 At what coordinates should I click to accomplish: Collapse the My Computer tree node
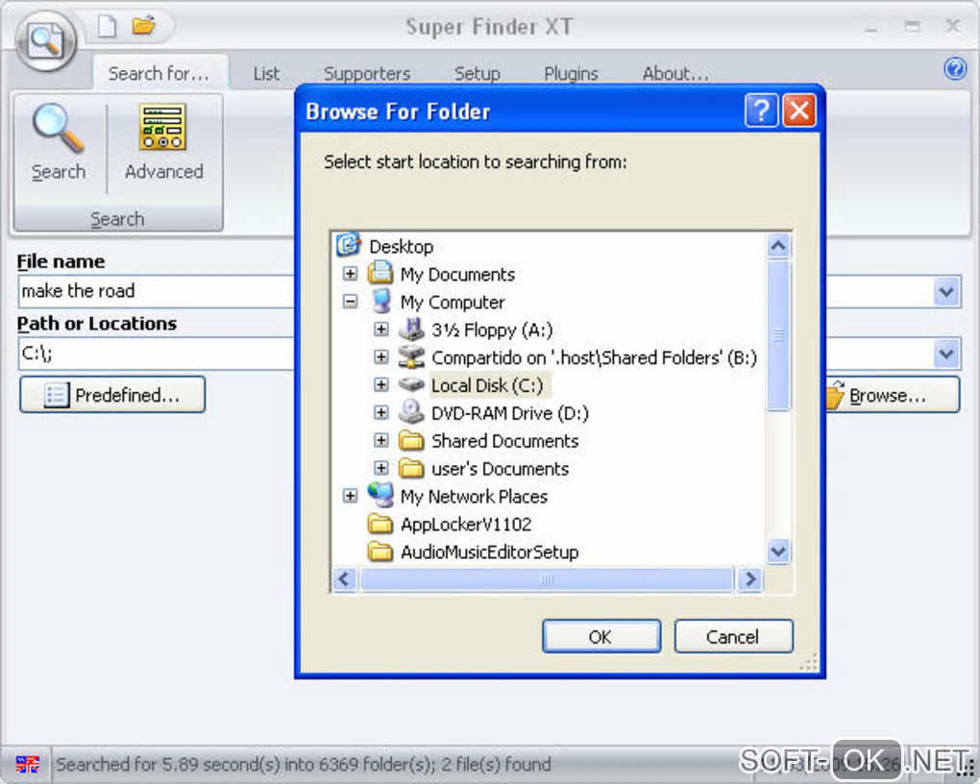(350, 302)
